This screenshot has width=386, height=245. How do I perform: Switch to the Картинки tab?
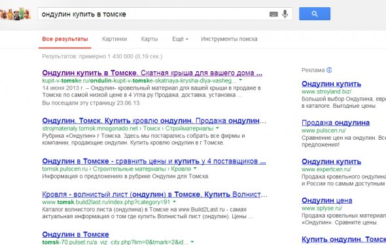(x=114, y=39)
